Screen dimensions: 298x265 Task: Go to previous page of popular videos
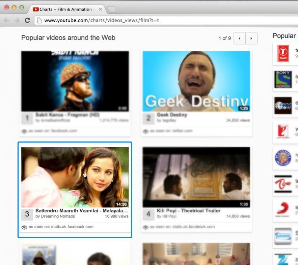click(239, 38)
